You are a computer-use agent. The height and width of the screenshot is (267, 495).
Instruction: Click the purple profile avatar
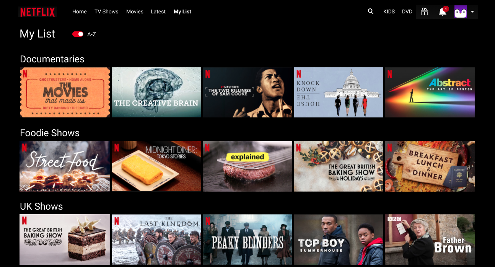tap(460, 12)
